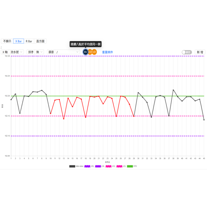Select the 不顯示 tab
Screen dimensions: 207x207
click(7, 41)
